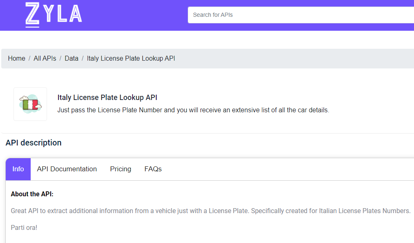This screenshot has width=414, height=243.
Task: Click the slash separator after Home
Action: 29,59
